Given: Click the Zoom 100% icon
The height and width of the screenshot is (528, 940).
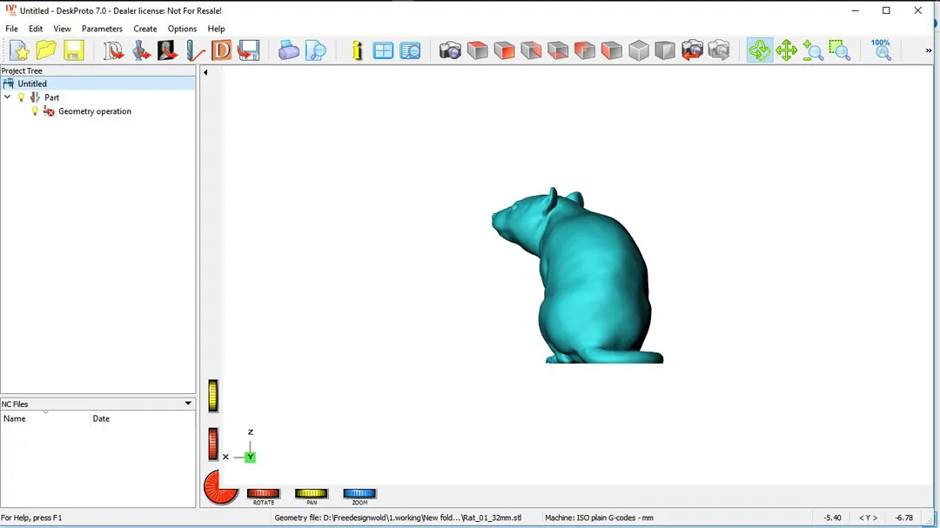Looking at the screenshot, I should pyautogui.click(x=882, y=50).
